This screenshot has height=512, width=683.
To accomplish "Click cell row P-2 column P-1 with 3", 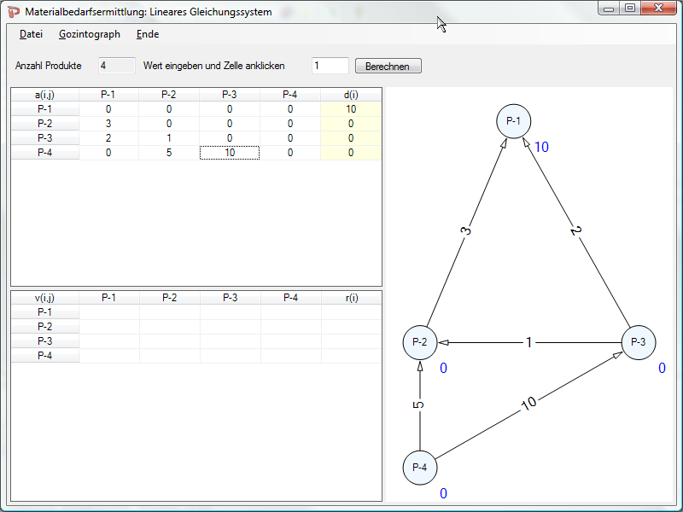I will tap(108, 124).
